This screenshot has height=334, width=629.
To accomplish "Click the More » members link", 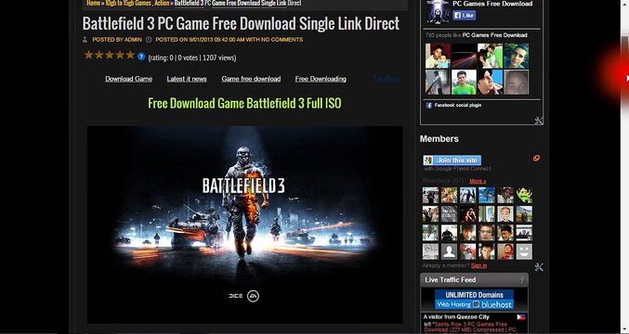I will pyautogui.click(x=478, y=181).
